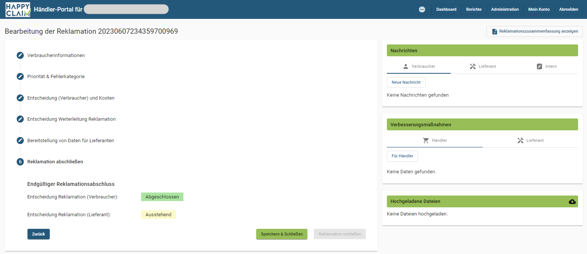This screenshot has width=587, height=254.
Task: Click edit icon beside Entscheidung (Verbraucher) und Kosten
Action: point(20,98)
